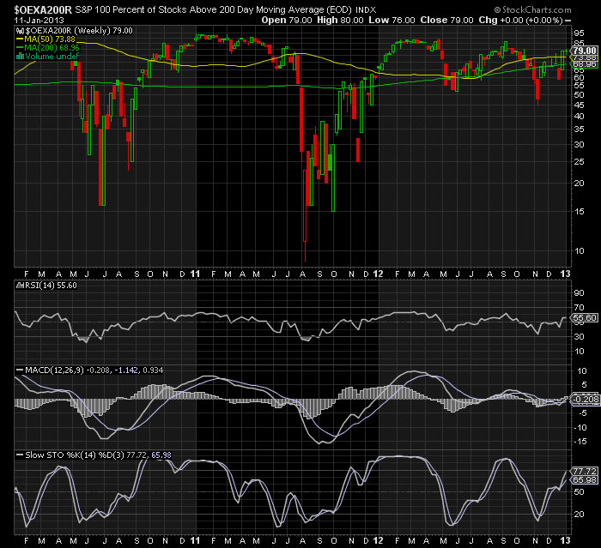Click the MA(50) 73.88 legend text
Viewport: 601px width, 548px height.
pyautogui.click(x=50, y=39)
